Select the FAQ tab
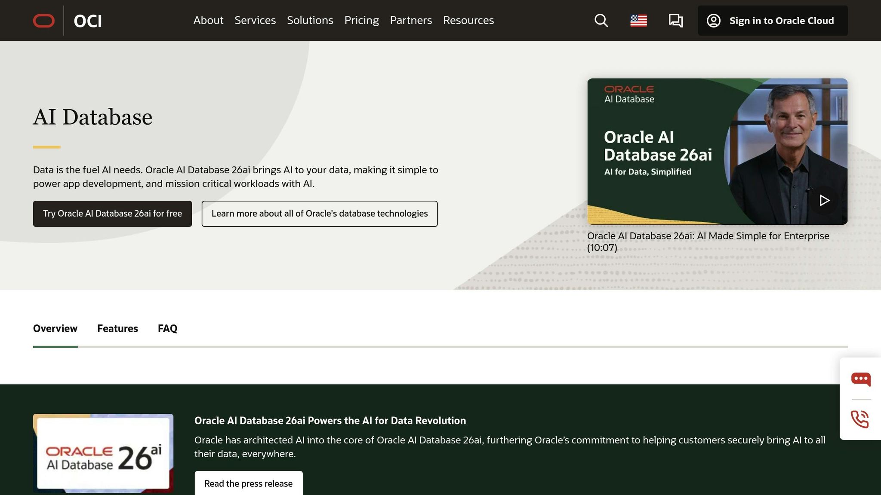The image size is (881, 495). pyautogui.click(x=167, y=328)
